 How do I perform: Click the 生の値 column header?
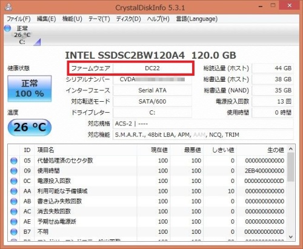tap(261, 150)
